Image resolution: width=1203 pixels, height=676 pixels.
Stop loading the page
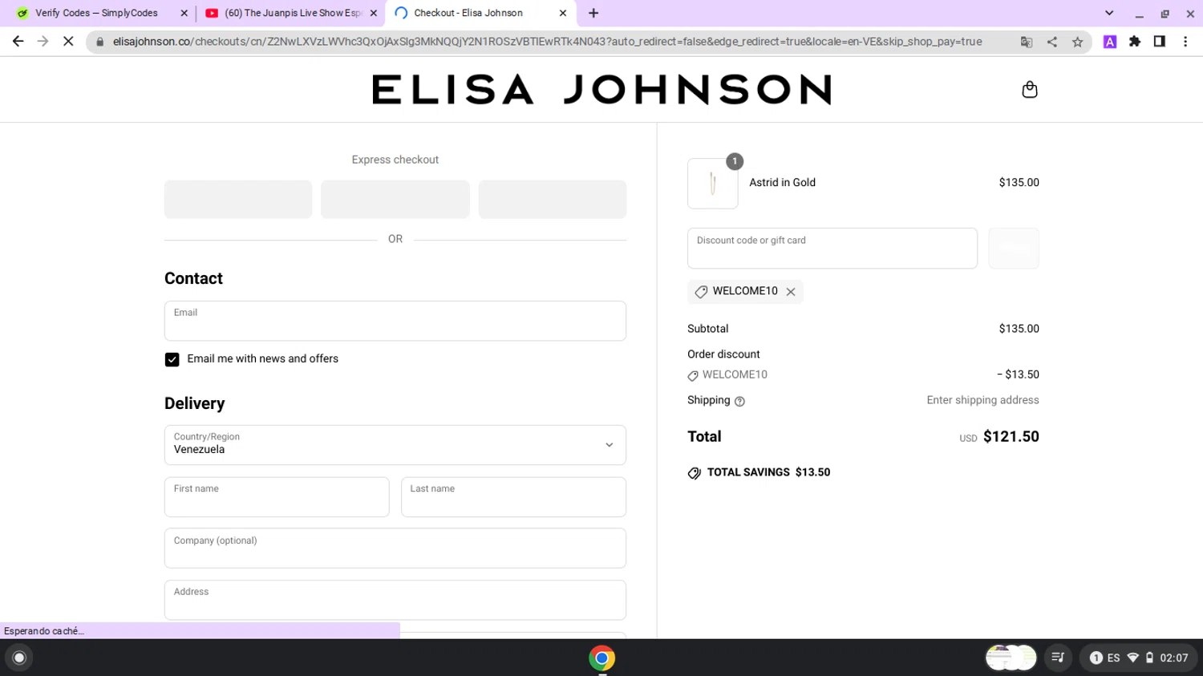click(x=68, y=42)
